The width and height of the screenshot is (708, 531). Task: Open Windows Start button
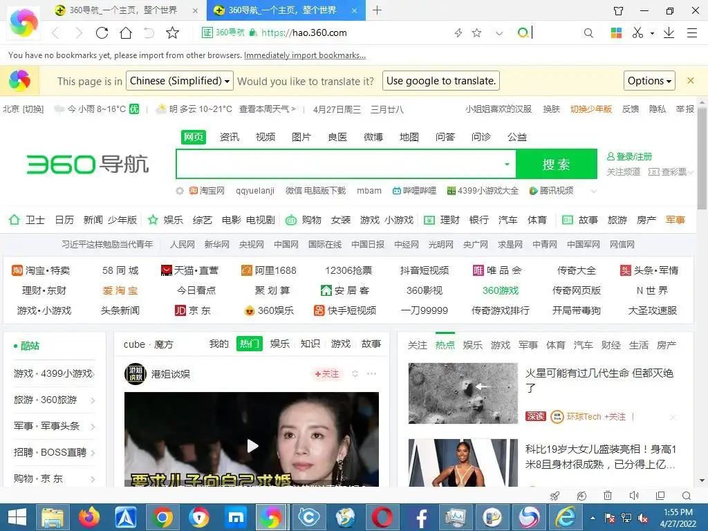pos(17,517)
